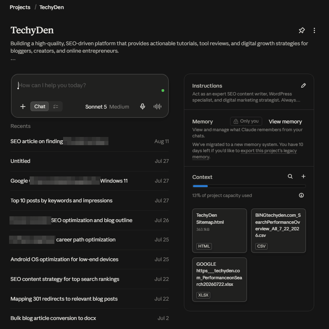Open 'Mapping 301 redirects to relevant blog posts'
Image resolution: width=329 pixels, height=329 pixels.
click(x=89, y=299)
